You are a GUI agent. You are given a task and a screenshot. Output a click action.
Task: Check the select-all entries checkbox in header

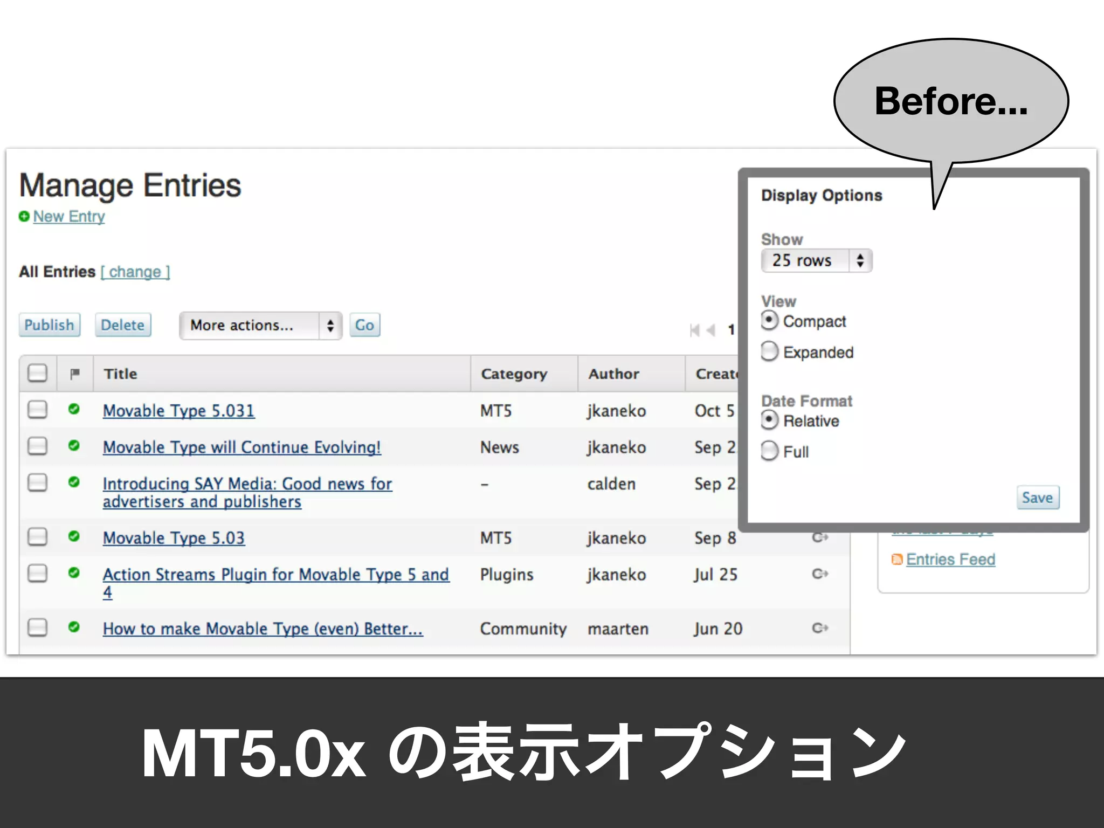(x=37, y=373)
